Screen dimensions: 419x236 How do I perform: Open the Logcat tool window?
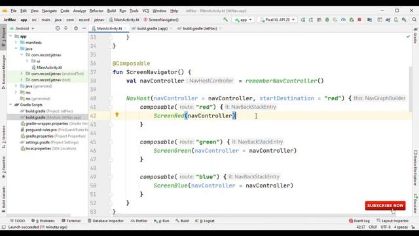205,221
